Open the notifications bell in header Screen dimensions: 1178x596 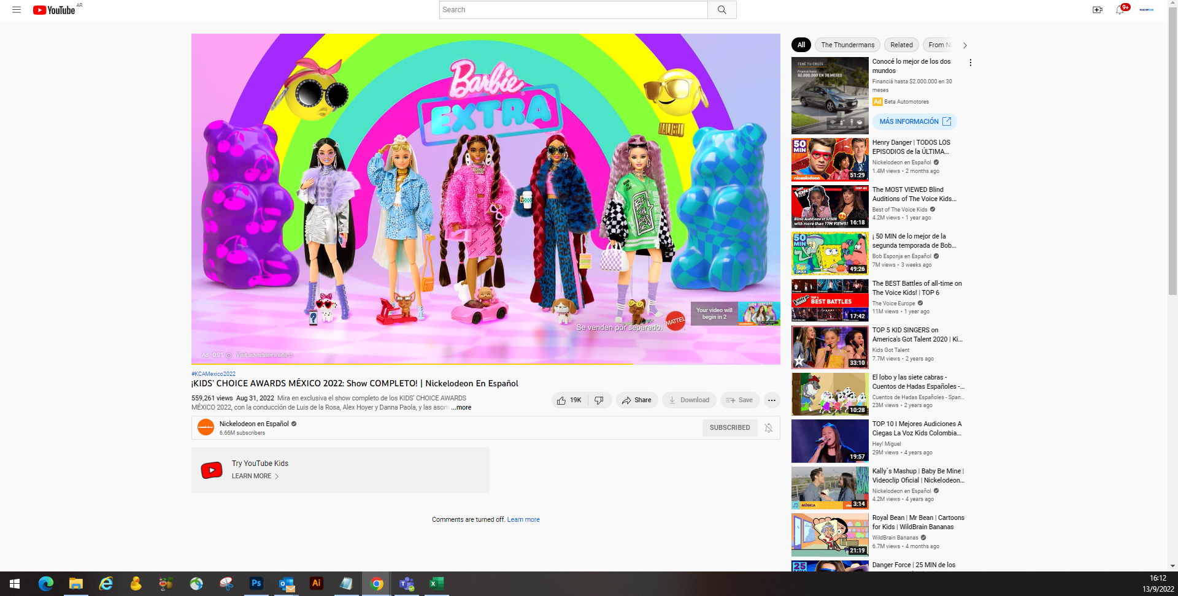pyautogui.click(x=1120, y=10)
